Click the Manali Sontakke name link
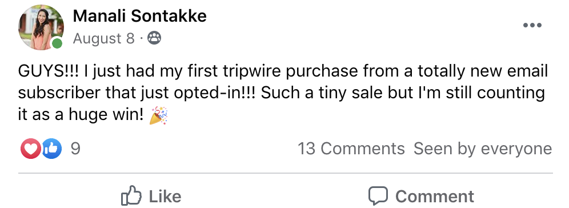 click(140, 16)
